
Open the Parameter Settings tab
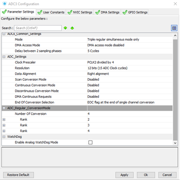point(18,12)
